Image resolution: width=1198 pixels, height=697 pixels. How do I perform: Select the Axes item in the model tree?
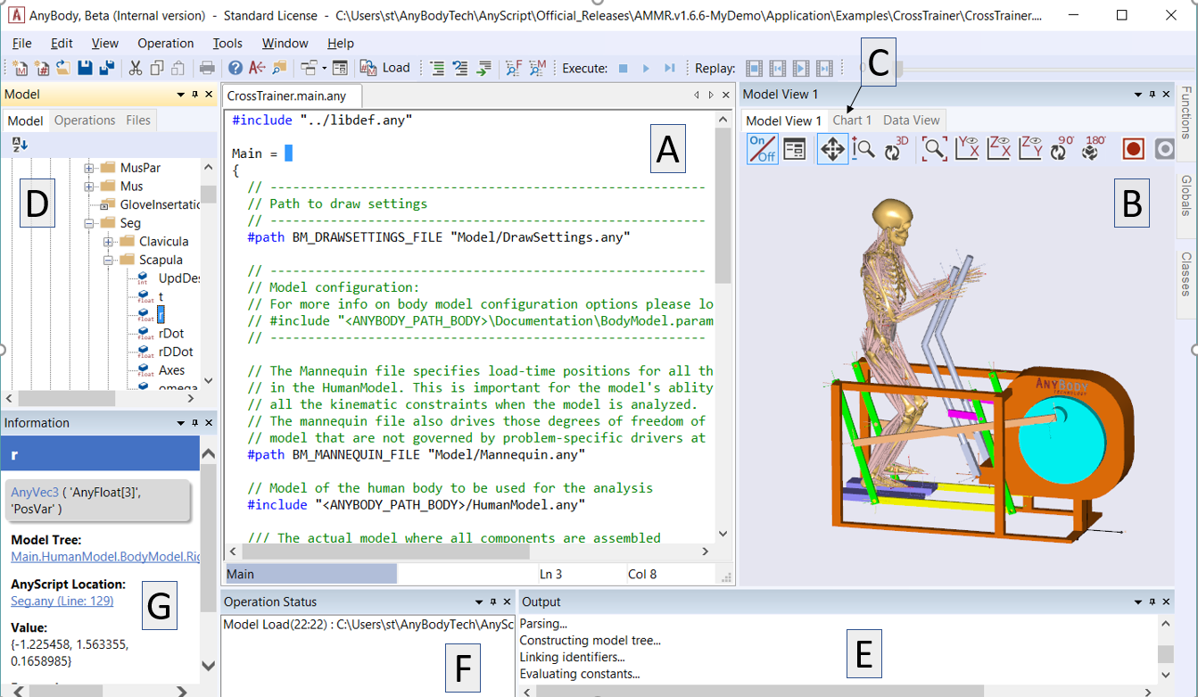(x=172, y=370)
